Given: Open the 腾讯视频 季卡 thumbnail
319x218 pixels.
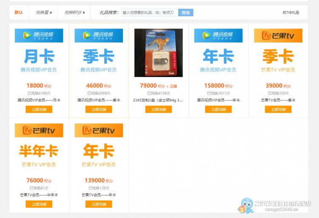Looking at the screenshot, I should click(99, 53).
